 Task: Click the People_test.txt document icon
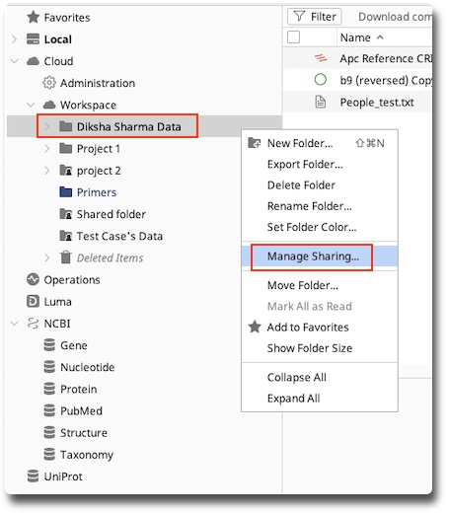pos(321,102)
